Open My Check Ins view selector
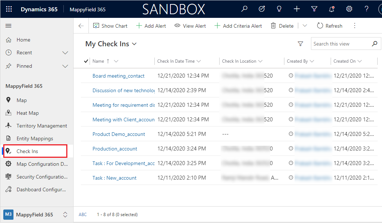Viewport: 382px width, 223px height. click(x=111, y=44)
